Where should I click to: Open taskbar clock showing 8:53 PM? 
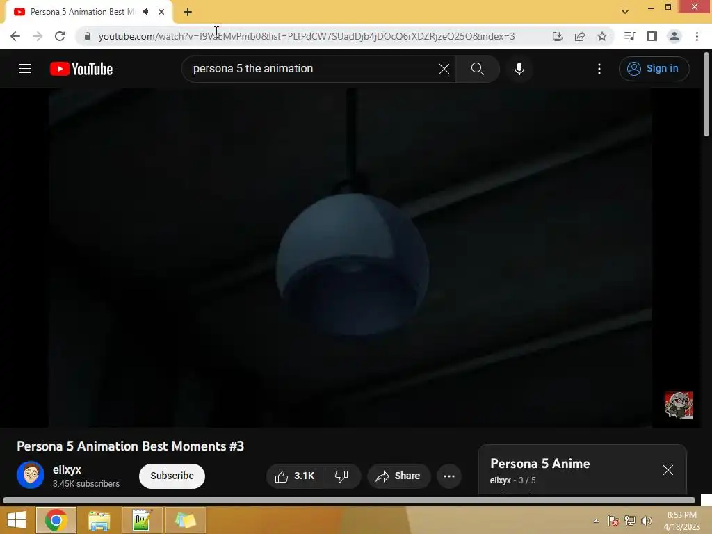pos(681,521)
